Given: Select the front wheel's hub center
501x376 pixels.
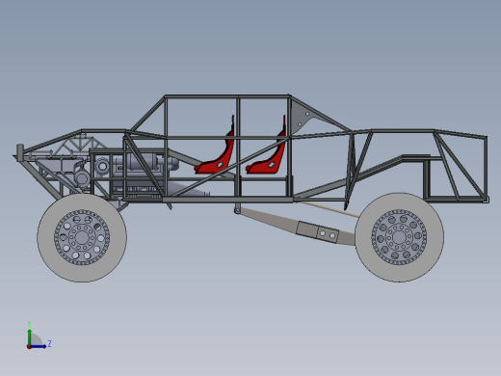Looking at the screenshot, I should pyautogui.click(x=82, y=238).
